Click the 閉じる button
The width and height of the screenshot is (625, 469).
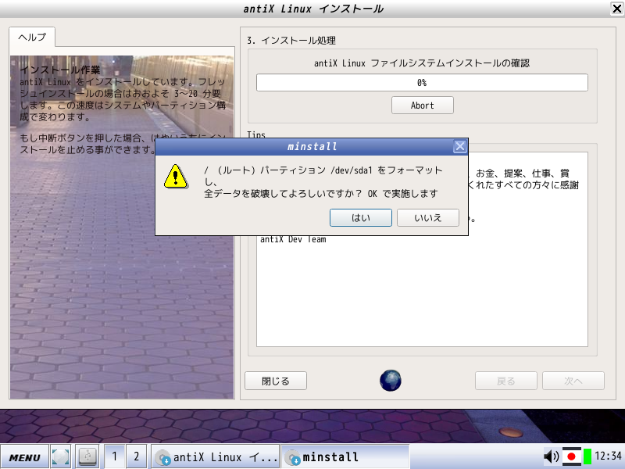point(276,381)
